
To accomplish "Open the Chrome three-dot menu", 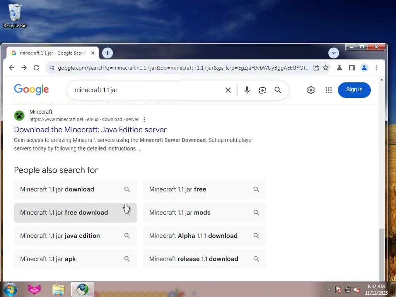I will 377,68.
